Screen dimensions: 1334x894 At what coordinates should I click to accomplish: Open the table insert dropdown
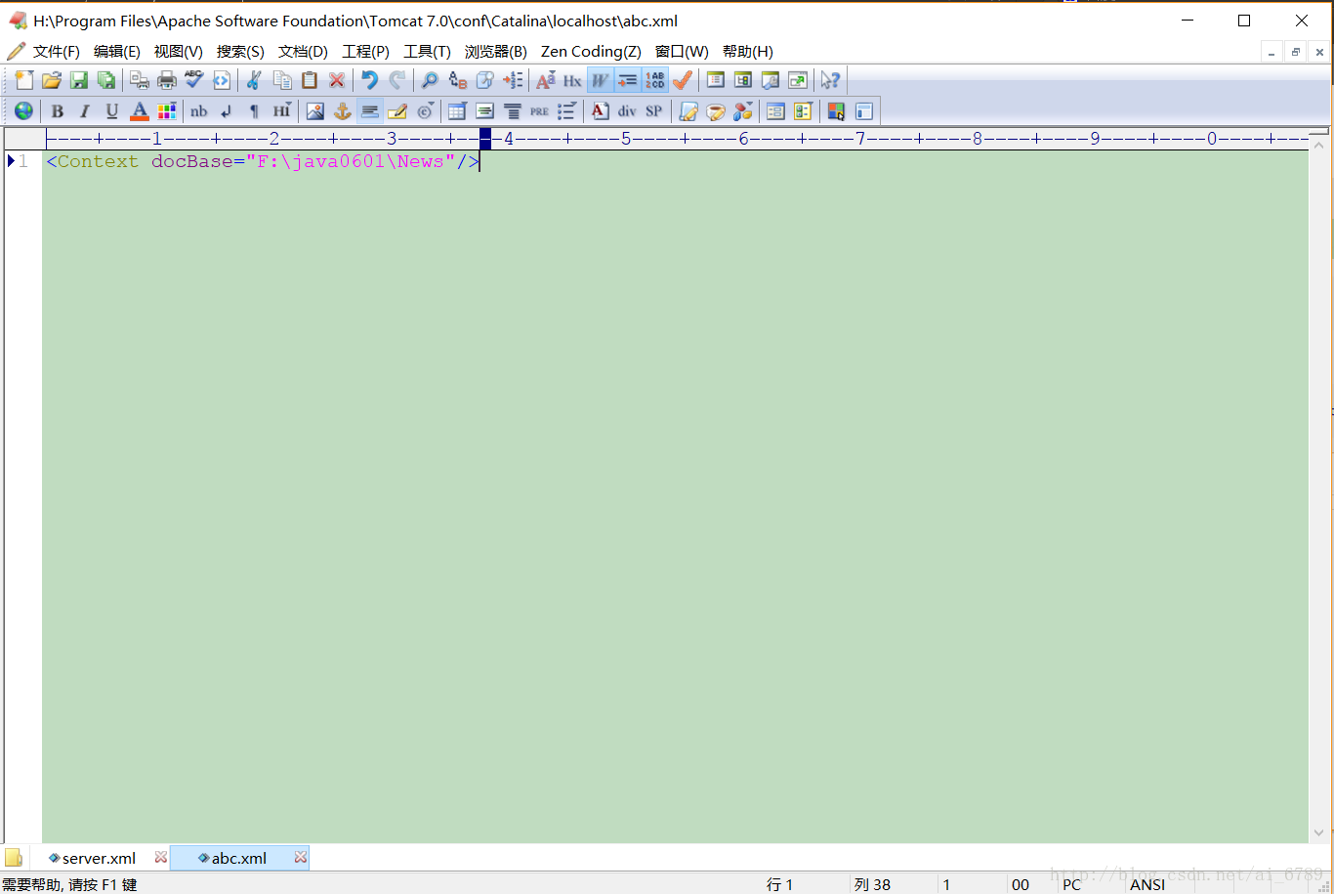click(x=457, y=110)
